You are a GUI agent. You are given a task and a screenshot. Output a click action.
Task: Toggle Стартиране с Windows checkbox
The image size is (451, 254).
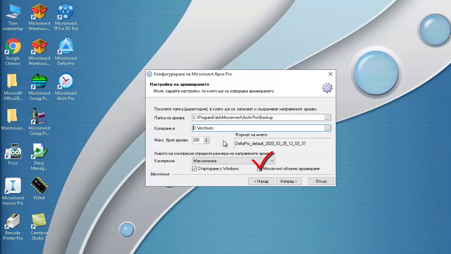pyautogui.click(x=194, y=169)
